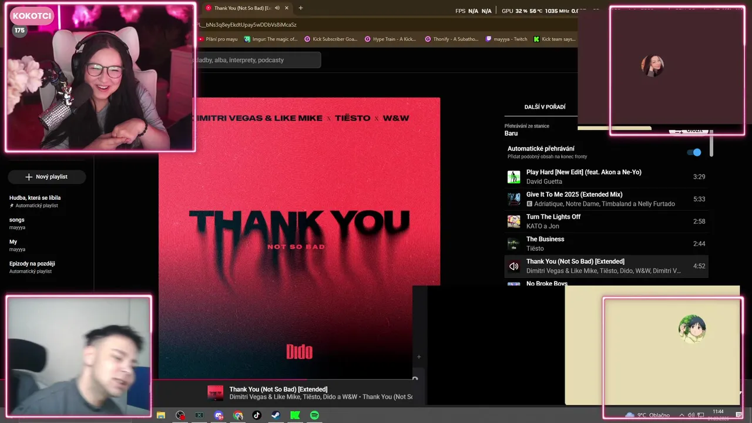Screen dimensions: 752x423
Task: Click the 4:52 duration text
Action: (699, 266)
